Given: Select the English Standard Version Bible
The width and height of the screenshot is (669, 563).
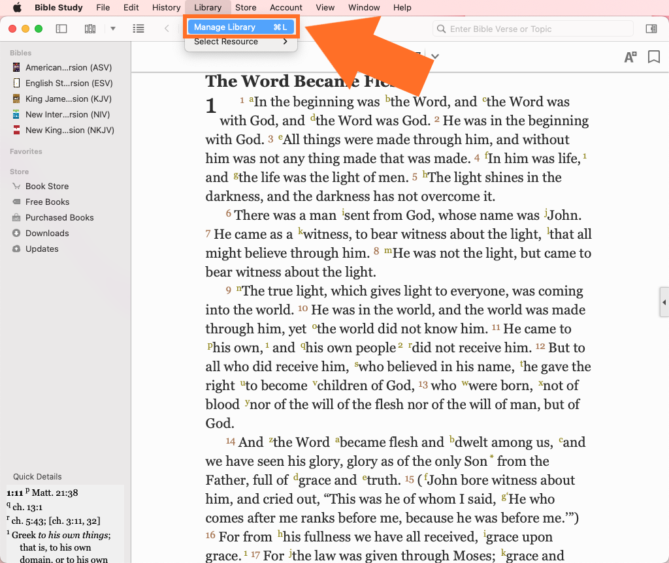Looking at the screenshot, I should pos(69,84).
